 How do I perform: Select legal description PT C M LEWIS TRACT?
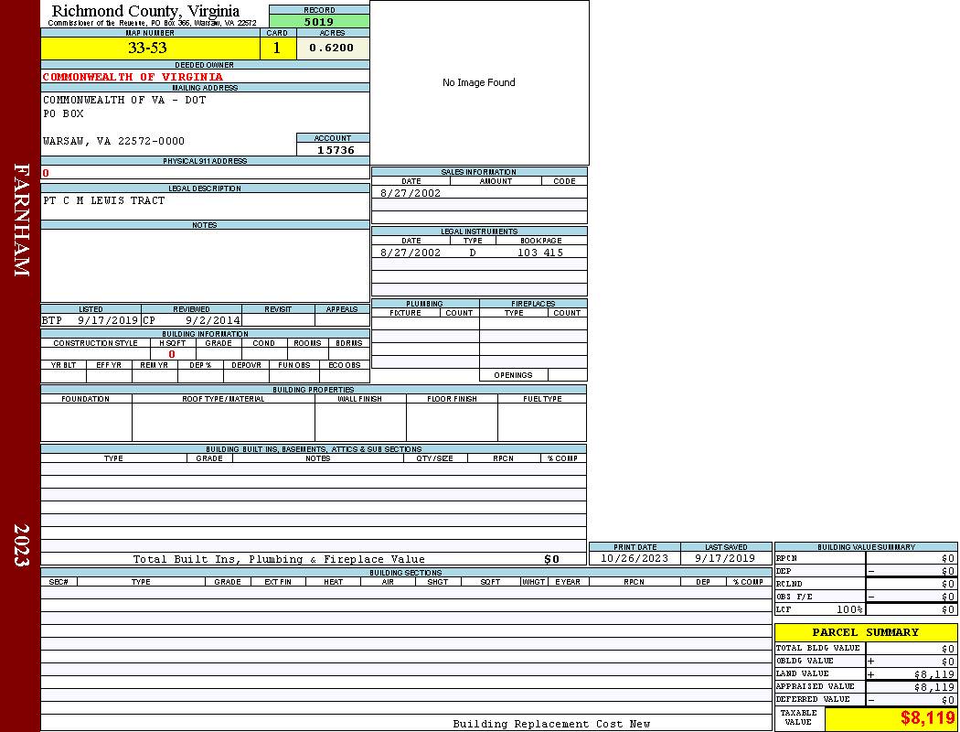pos(104,200)
